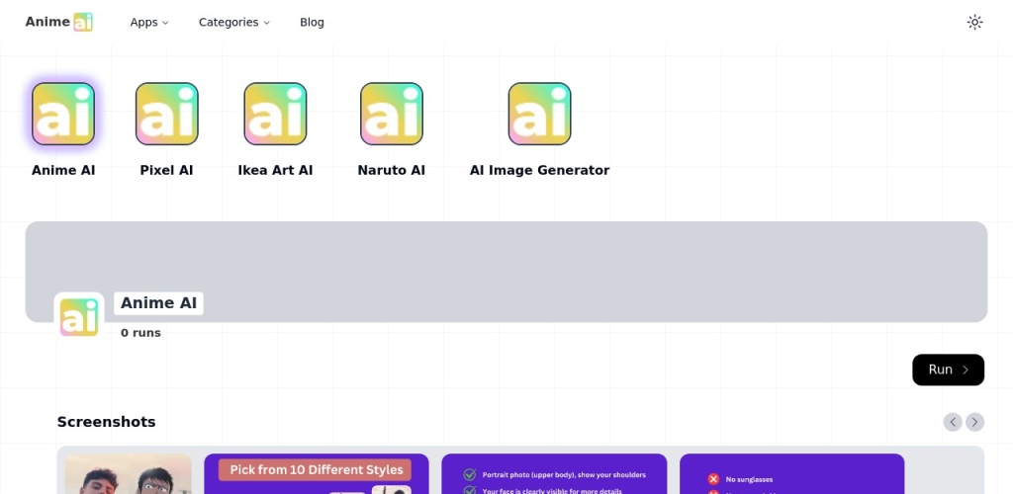Image resolution: width=1013 pixels, height=494 pixels.
Task: Expand the Categories dropdown menu
Action: click(x=233, y=22)
